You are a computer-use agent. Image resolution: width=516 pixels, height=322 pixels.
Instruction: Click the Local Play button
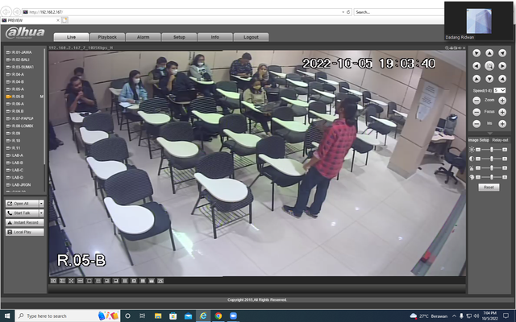point(25,232)
